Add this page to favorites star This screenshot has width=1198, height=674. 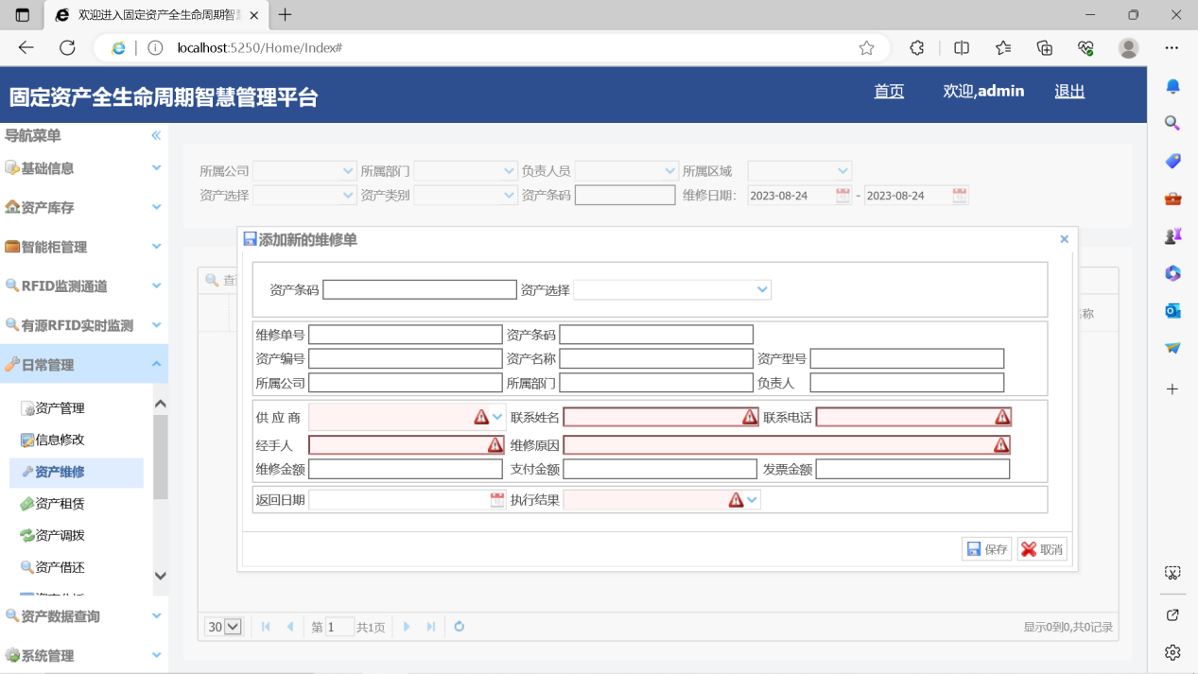tap(866, 47)
